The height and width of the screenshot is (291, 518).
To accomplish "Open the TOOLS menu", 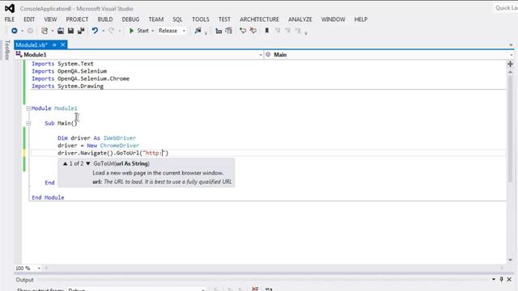I will click(201, 19).
